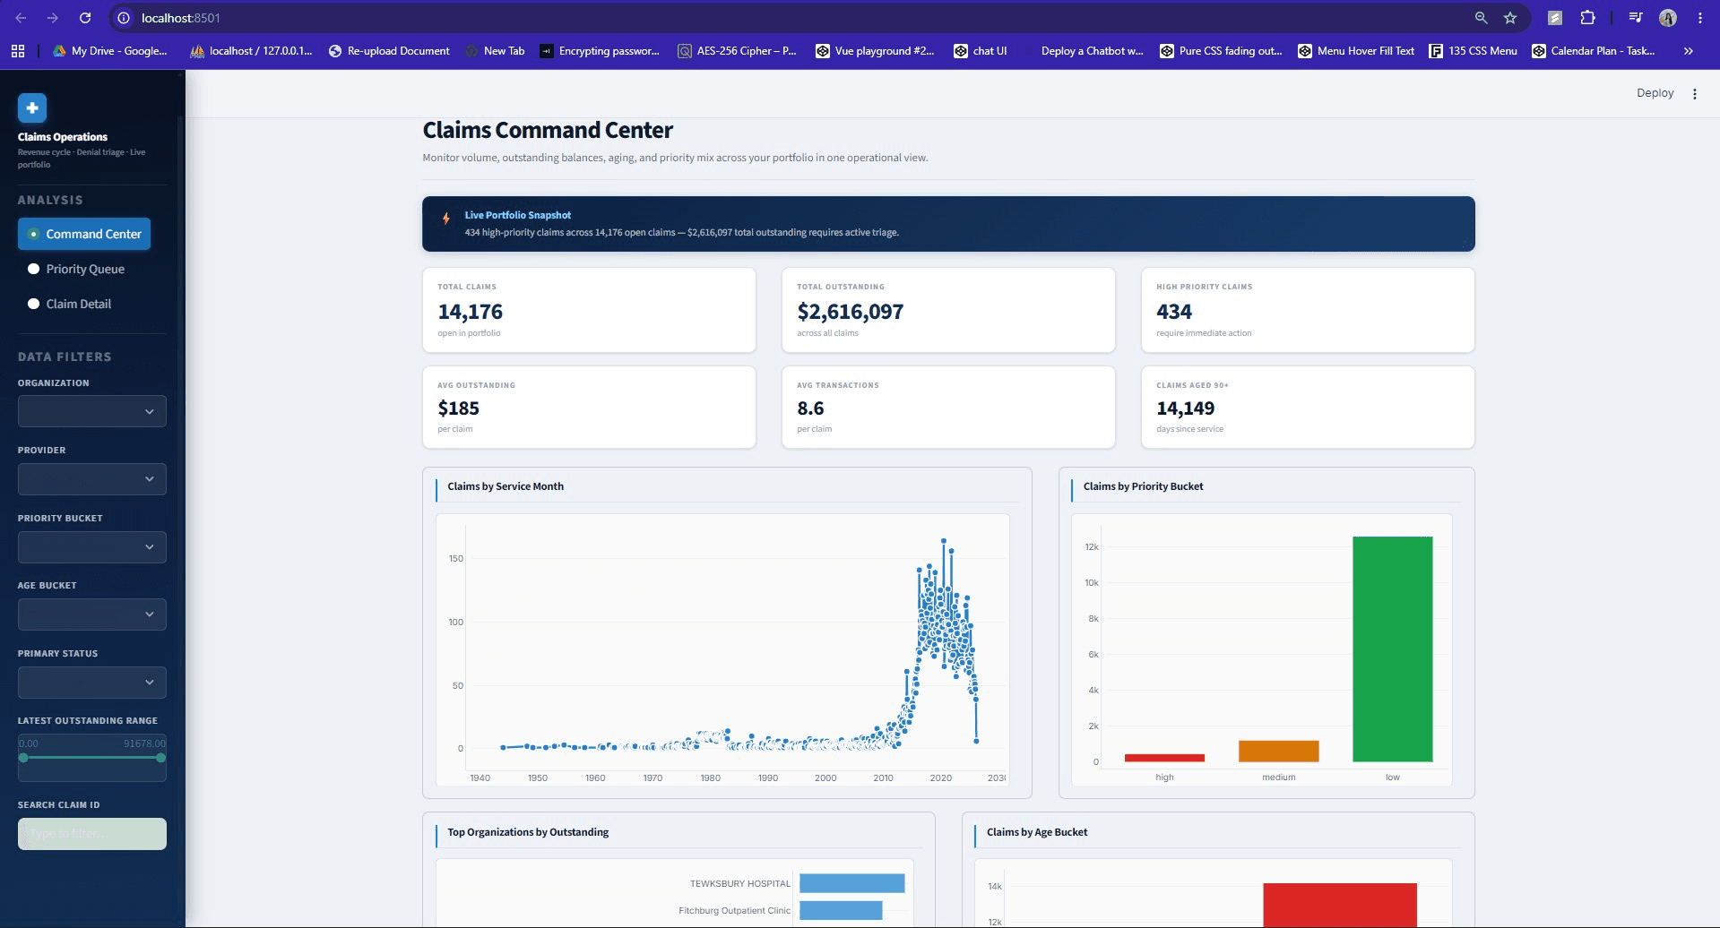Open the Calendar Plan bookmark

[x=1594, y=51]
